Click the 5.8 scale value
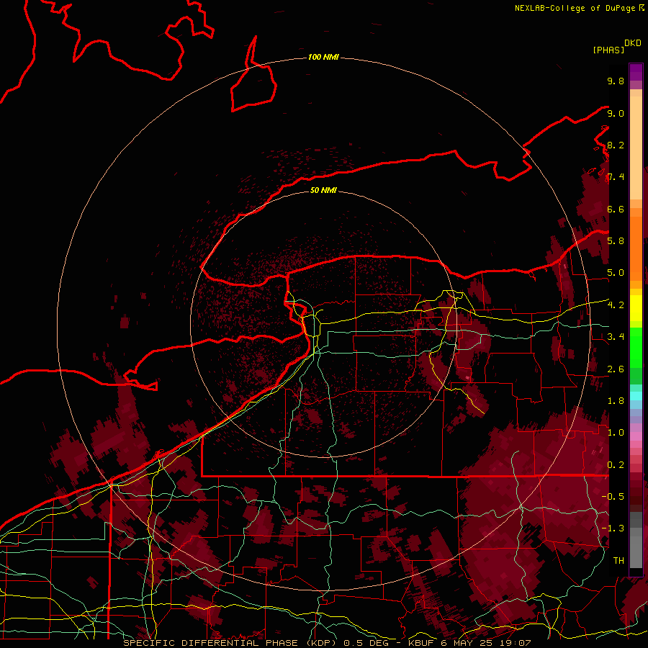The height and width of the screenshot is (648, 648). pos(616,241)
